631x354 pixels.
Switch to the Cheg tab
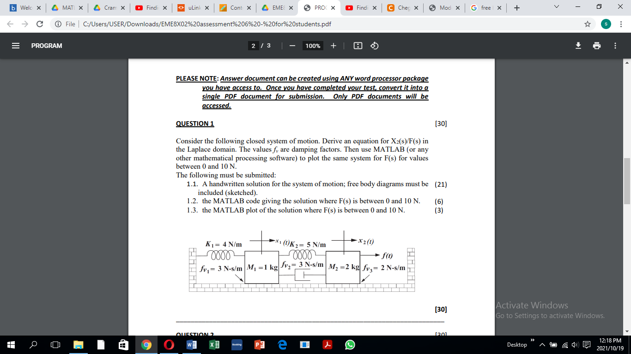click(x=402, y=8)
